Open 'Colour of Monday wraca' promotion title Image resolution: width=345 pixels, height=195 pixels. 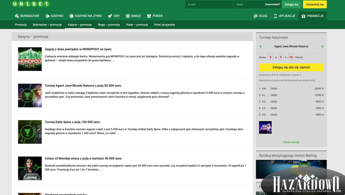coord(83,159)
